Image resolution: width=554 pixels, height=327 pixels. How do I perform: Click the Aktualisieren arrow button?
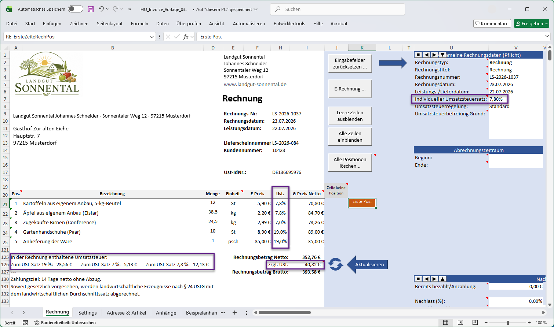pos(367,264)
